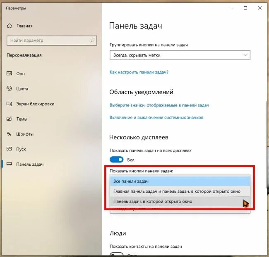The image size is (269, 257).
Task: Click the Область уведомлений heading
Action: [142, 92]
